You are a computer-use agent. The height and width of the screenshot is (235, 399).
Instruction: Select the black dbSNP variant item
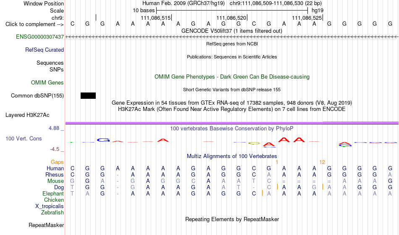88,95
